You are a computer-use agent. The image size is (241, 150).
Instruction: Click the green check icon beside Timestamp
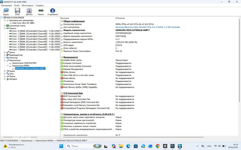pos(62,81)
